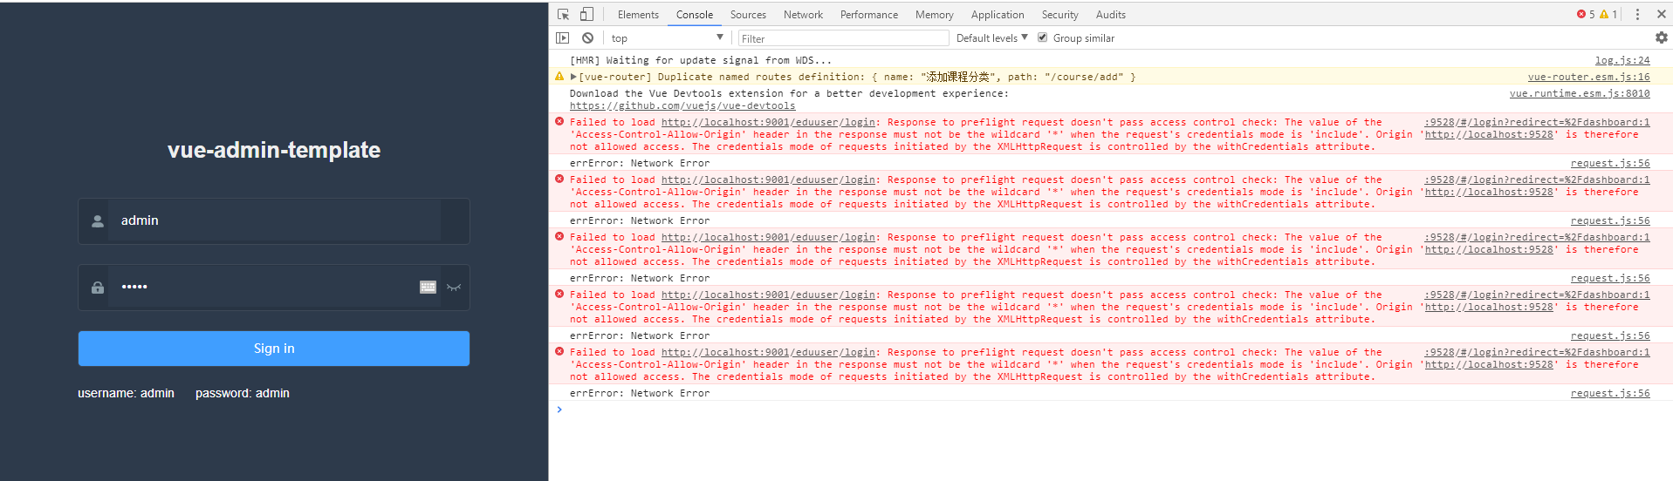Image resolution: width=1673 pixels, height=481 pixels.
Task: Click the first 'errError: Network Error' message
Action: click(x=640, y=163)
